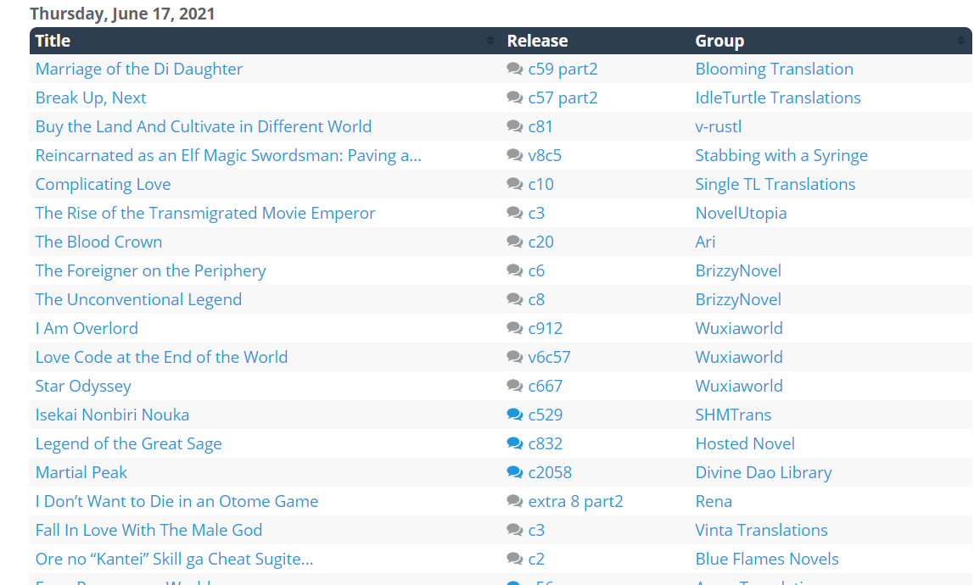The height and width of the screenshot is (585, 974).
Task: Visit Blooming Translation group page
Action: click(774, 69)
